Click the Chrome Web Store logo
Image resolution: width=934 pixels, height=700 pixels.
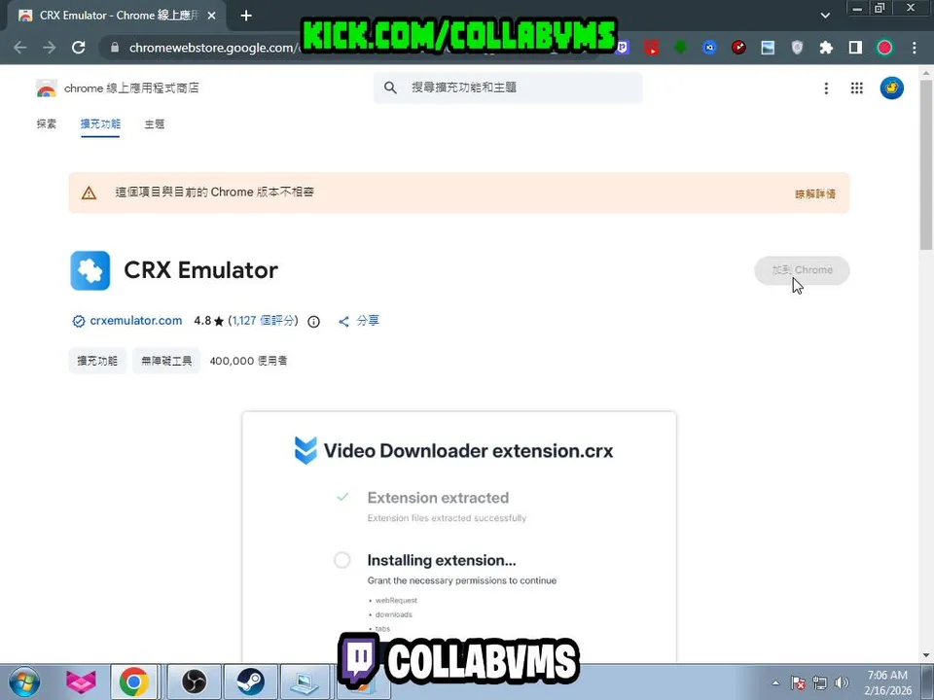point(47,88)
